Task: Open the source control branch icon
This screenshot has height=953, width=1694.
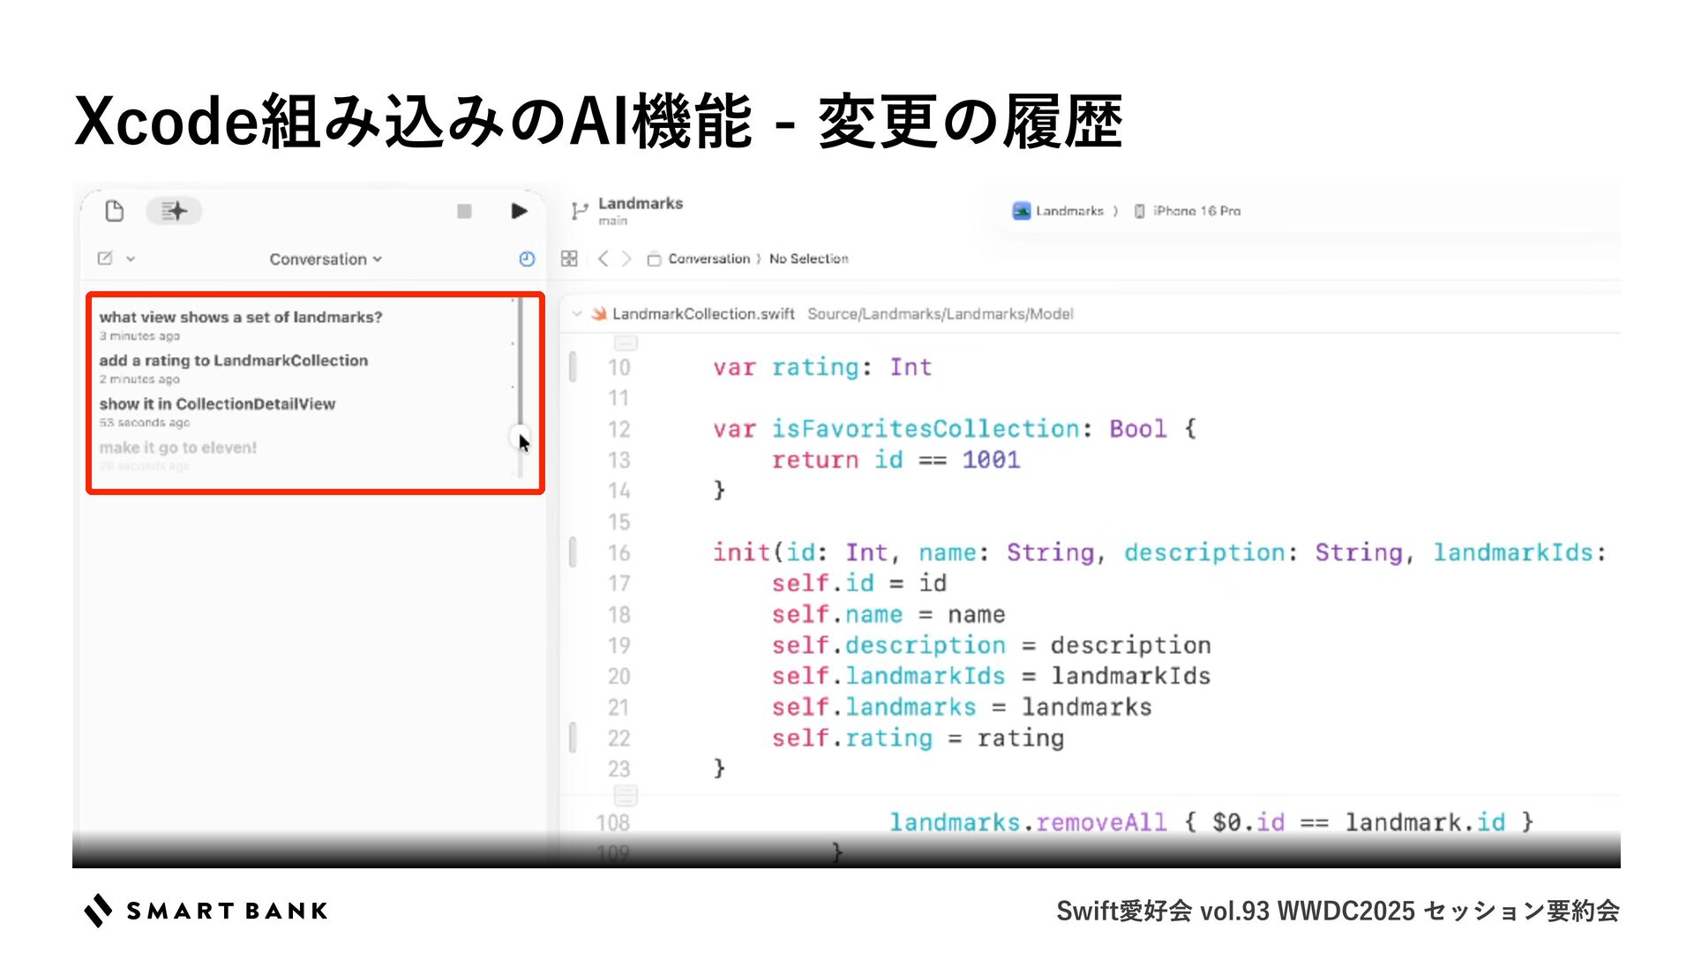Action: pyautogui.click(x=579, y=211)
